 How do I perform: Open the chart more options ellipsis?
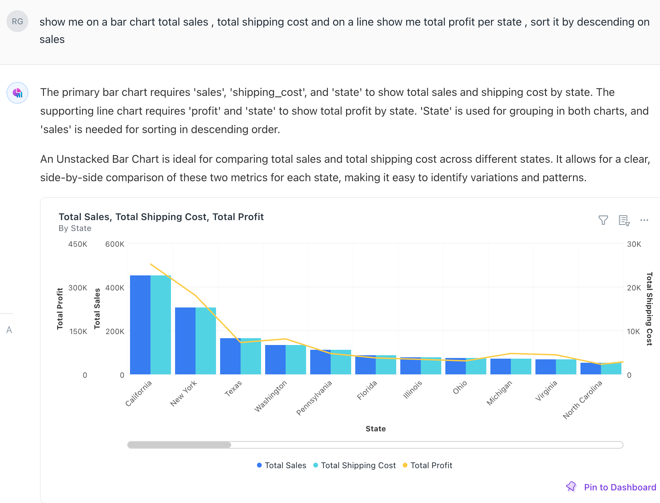[x=644, y=220]
